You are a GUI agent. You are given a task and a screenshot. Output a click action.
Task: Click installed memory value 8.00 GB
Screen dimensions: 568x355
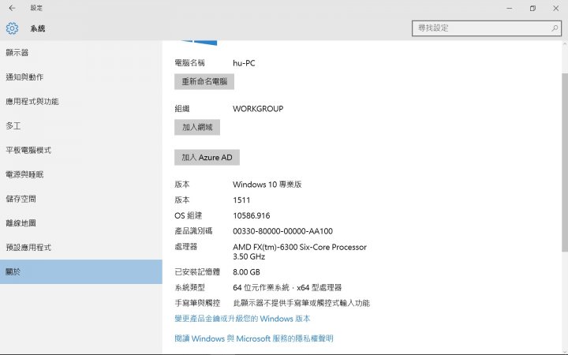click(x=246, y=272)
